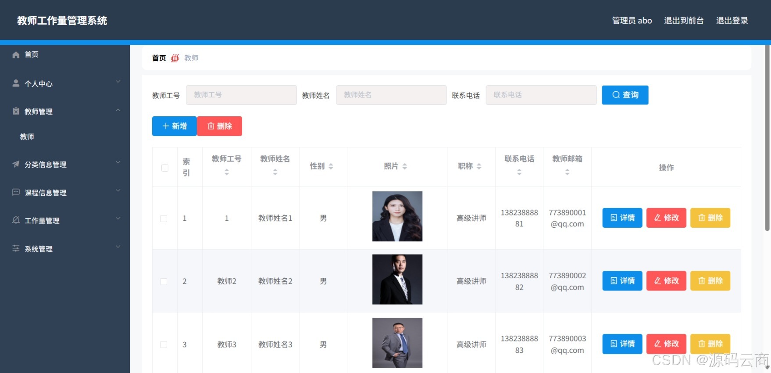The height and width of the screenshot is (373, 771).
Task: Open 详情 for 教师姓名1 row
Action: coord(622,218)
